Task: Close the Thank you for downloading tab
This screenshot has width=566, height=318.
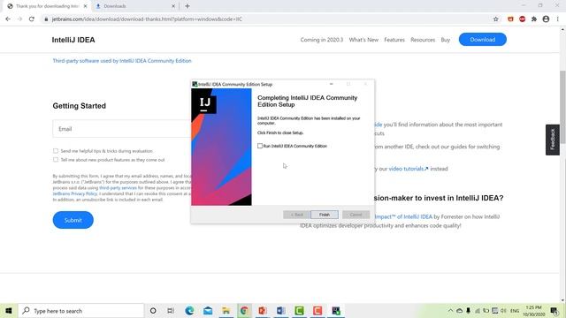Action: coord(85,6)
